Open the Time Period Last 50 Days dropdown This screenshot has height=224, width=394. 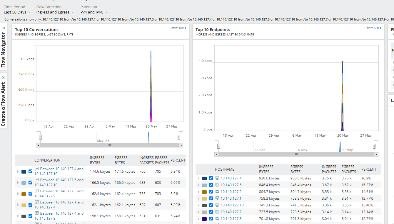click(x=17, y=12)
